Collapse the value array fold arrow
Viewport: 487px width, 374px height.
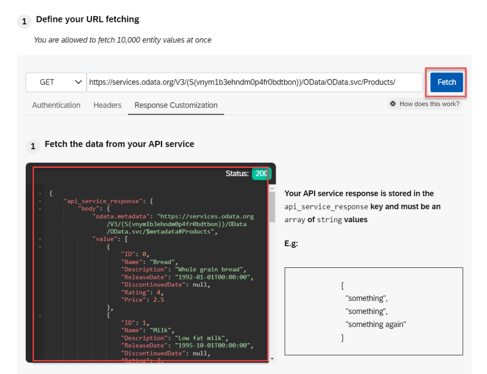40,239
